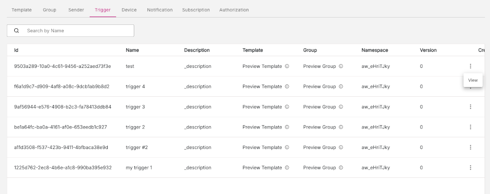Show Preview Group info for trigger #2 row

tap(341, 147)
